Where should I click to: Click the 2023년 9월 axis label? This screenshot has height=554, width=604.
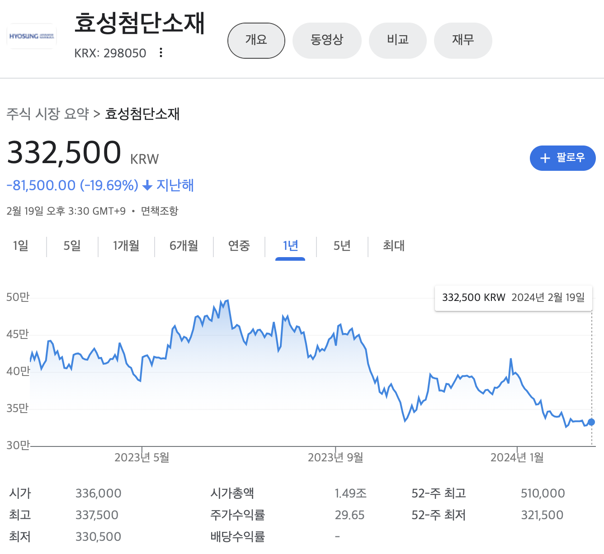click(335, 458)
